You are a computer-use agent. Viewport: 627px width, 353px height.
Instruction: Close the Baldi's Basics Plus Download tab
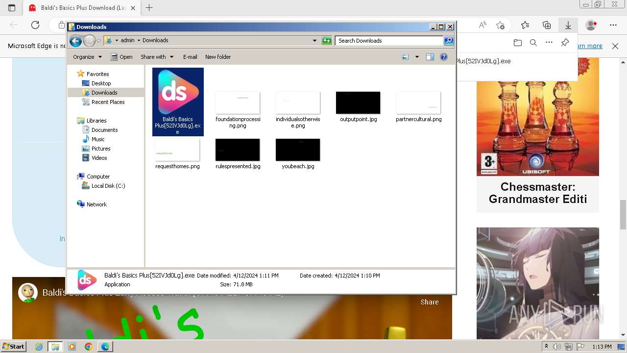(x=133, y=8)
